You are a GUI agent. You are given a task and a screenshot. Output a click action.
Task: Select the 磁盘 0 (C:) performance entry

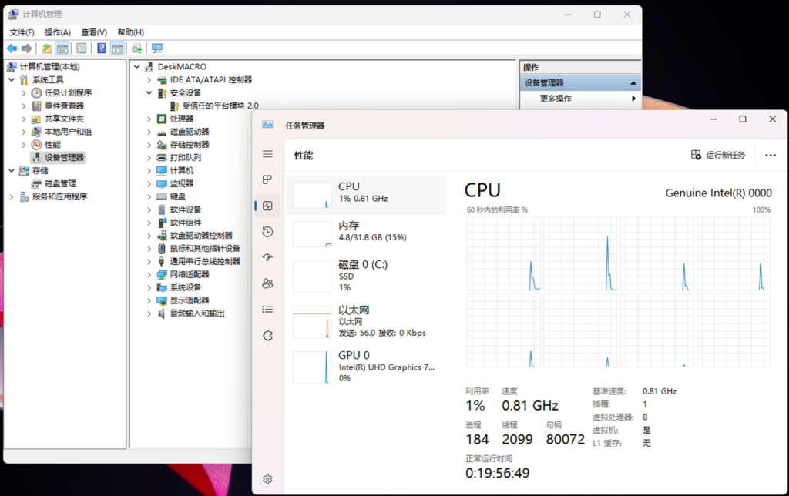(366, 276)
